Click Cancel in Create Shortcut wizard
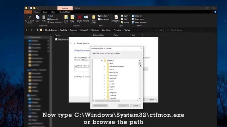Viewport: 227px width, 127px height. click(151, 99)
